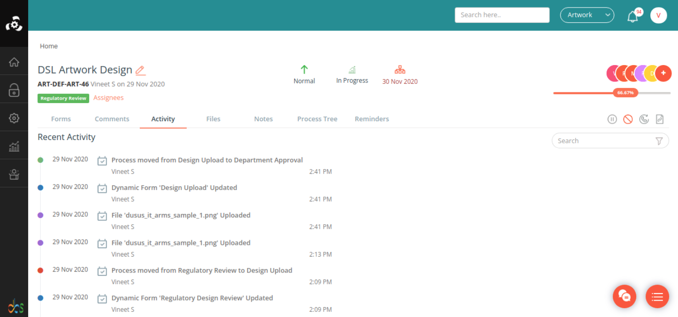Edit the DSL Artwork Design title with the pencil icon
This screenshot has width=678, height=317.
coord(140,70)
